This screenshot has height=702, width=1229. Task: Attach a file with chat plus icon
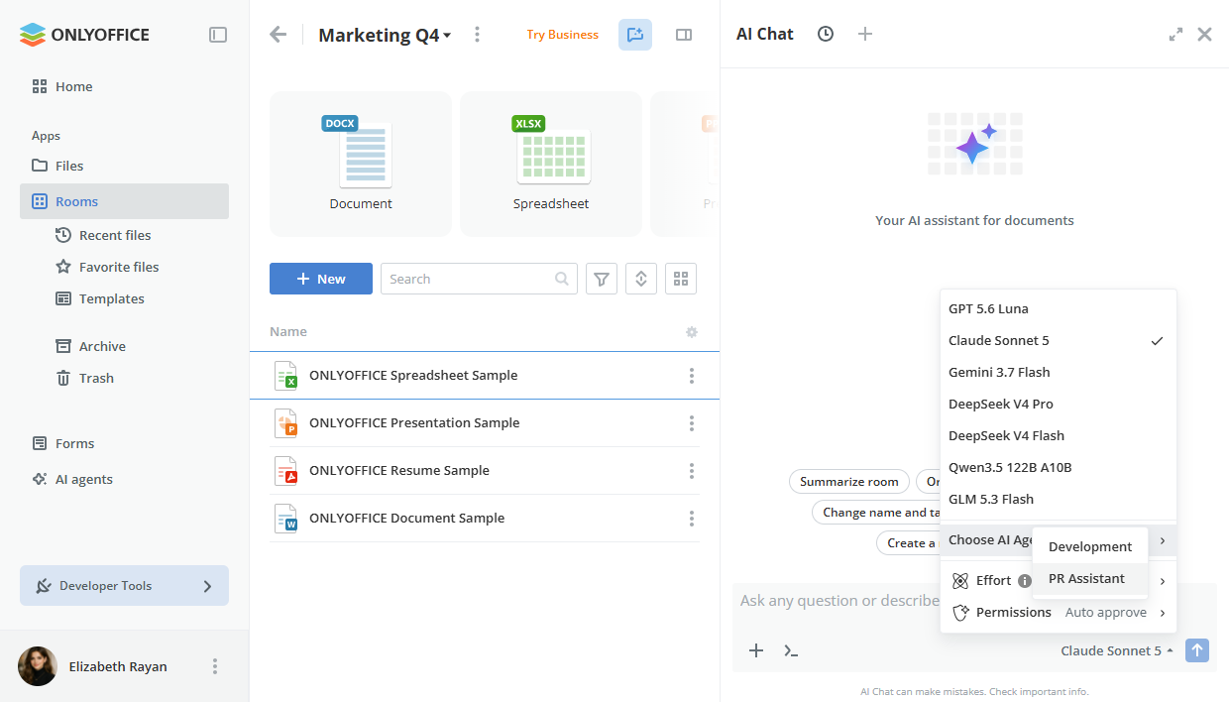click(756, 650)
